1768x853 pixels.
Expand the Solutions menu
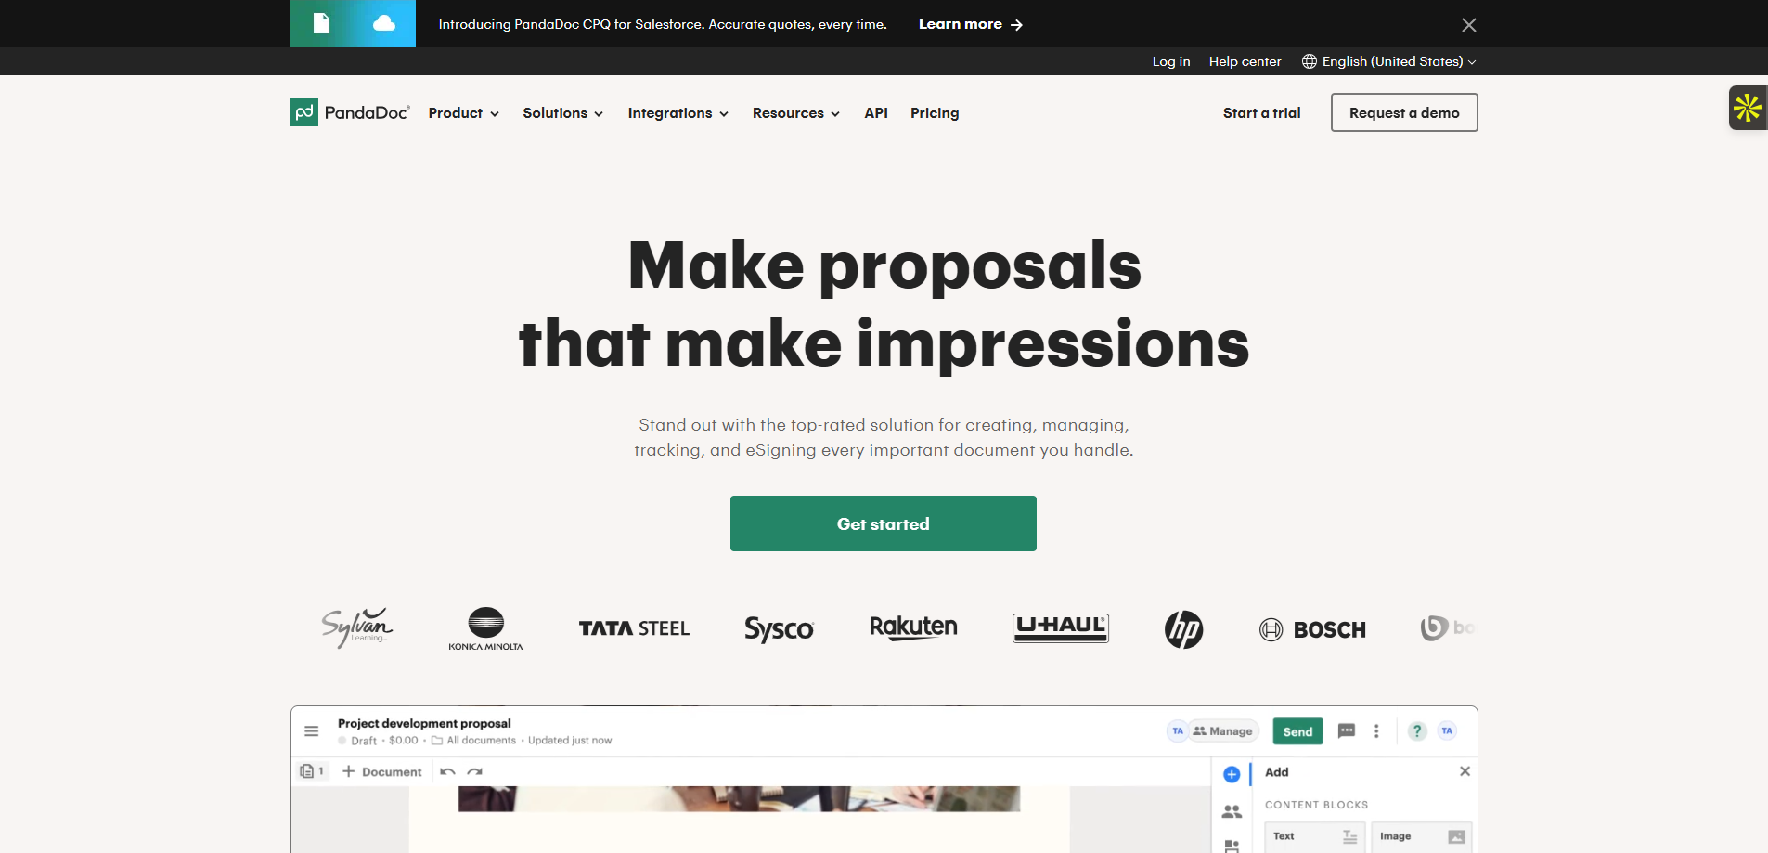562,113
